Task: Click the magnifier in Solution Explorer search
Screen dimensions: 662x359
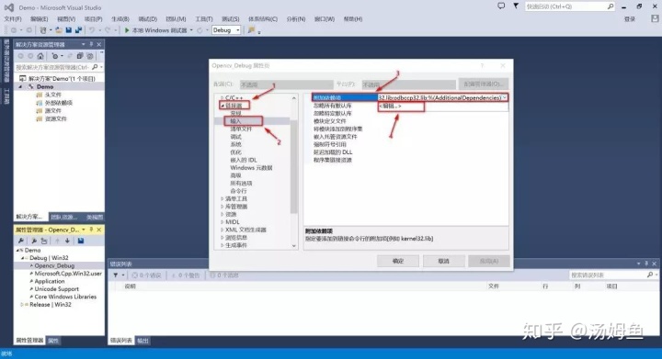Action: pyautogui.click(x=95, y=67)
